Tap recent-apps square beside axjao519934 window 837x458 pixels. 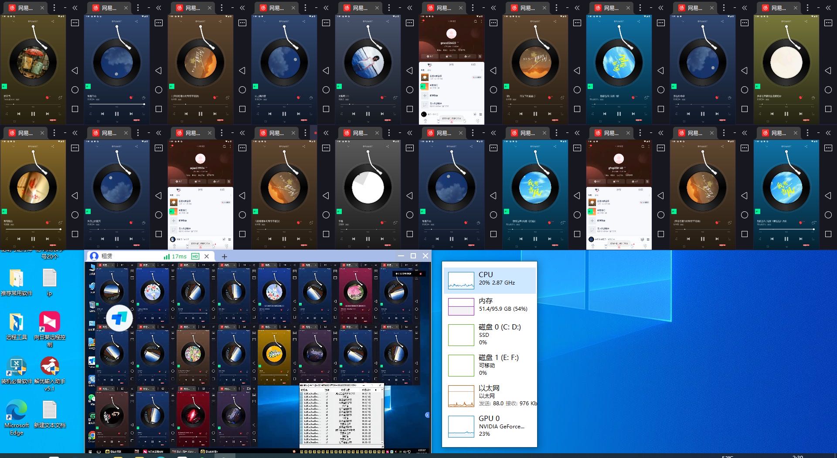point(242,234)
